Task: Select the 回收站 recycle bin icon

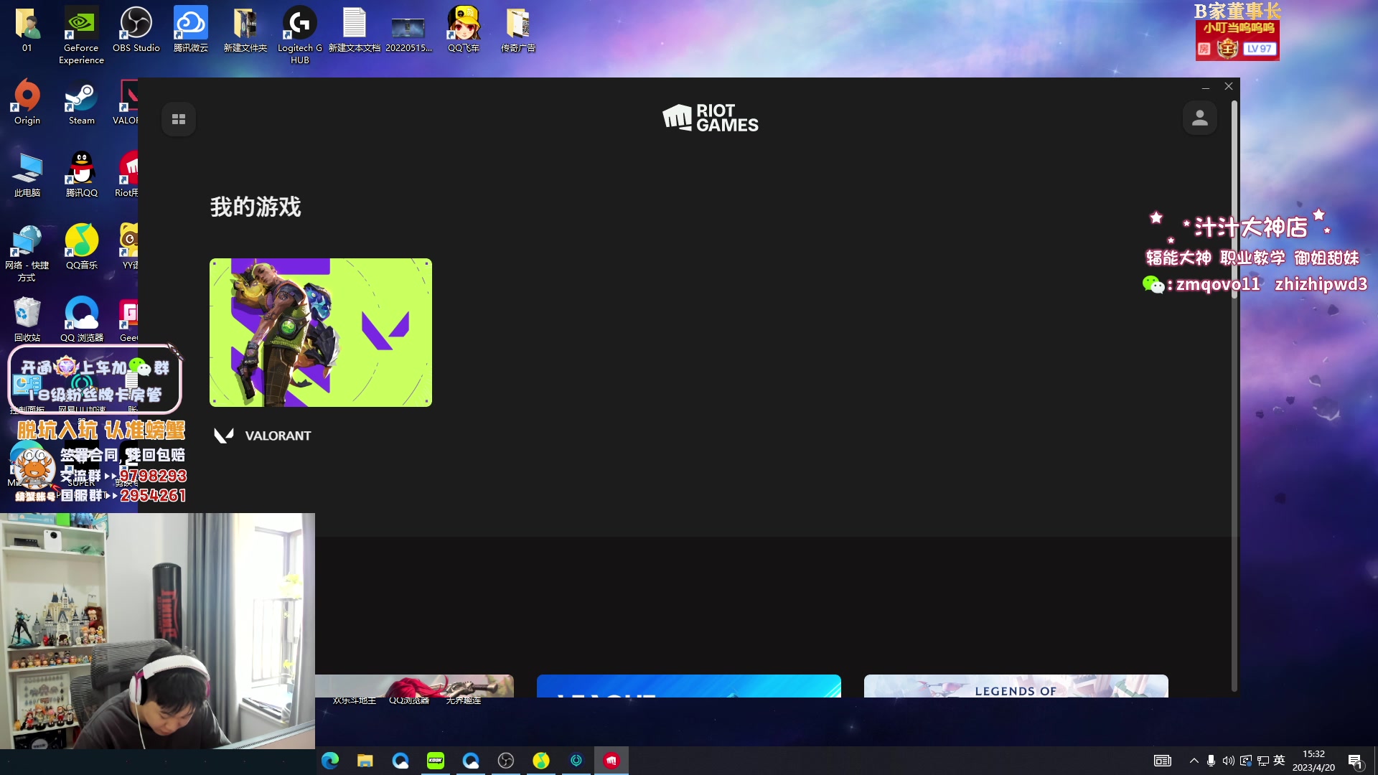Action: click(x=27, y=319)
